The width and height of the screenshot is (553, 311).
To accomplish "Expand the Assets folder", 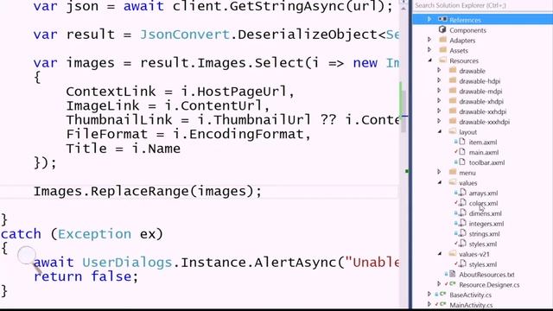I will 429,50.
